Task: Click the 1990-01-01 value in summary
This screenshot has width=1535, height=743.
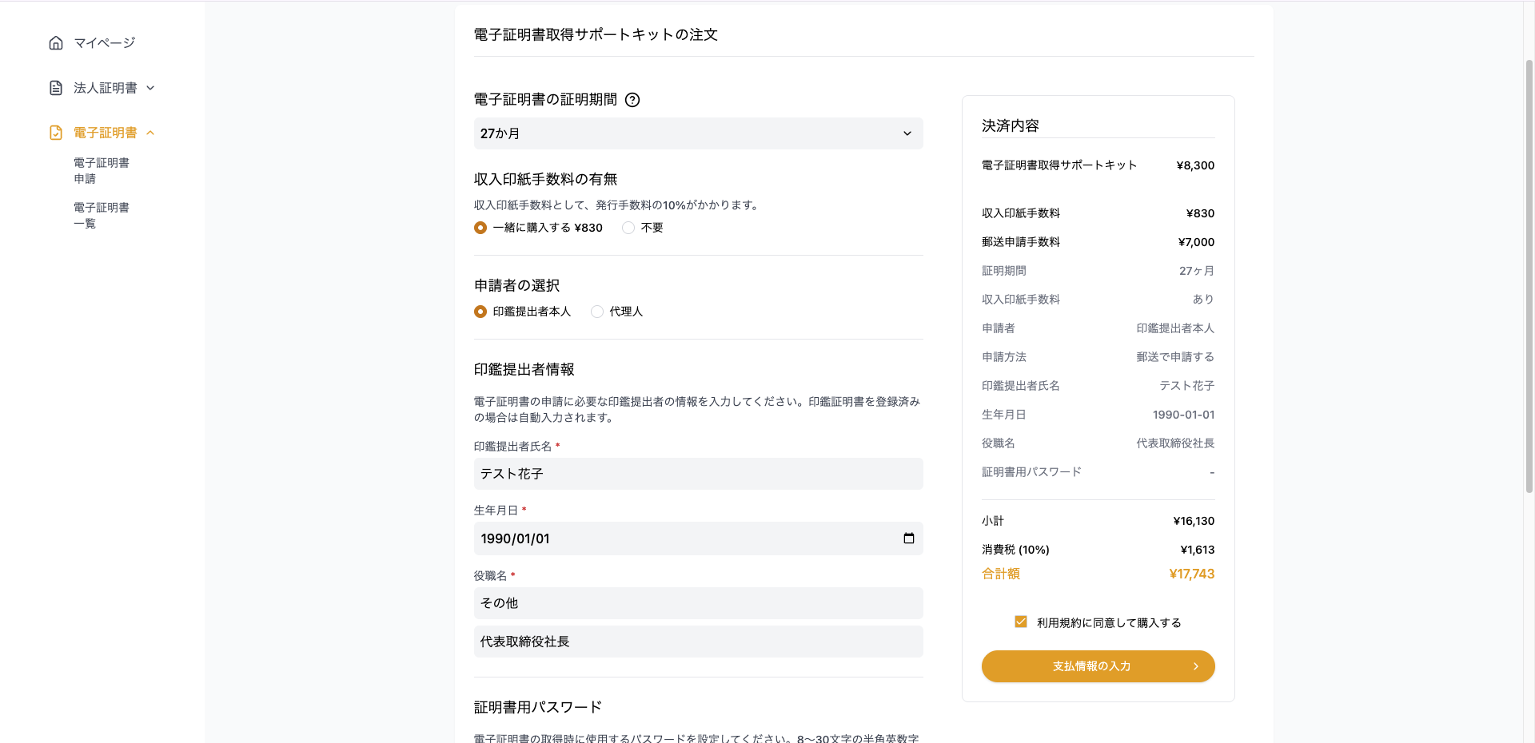Action: coord(1183,415)
